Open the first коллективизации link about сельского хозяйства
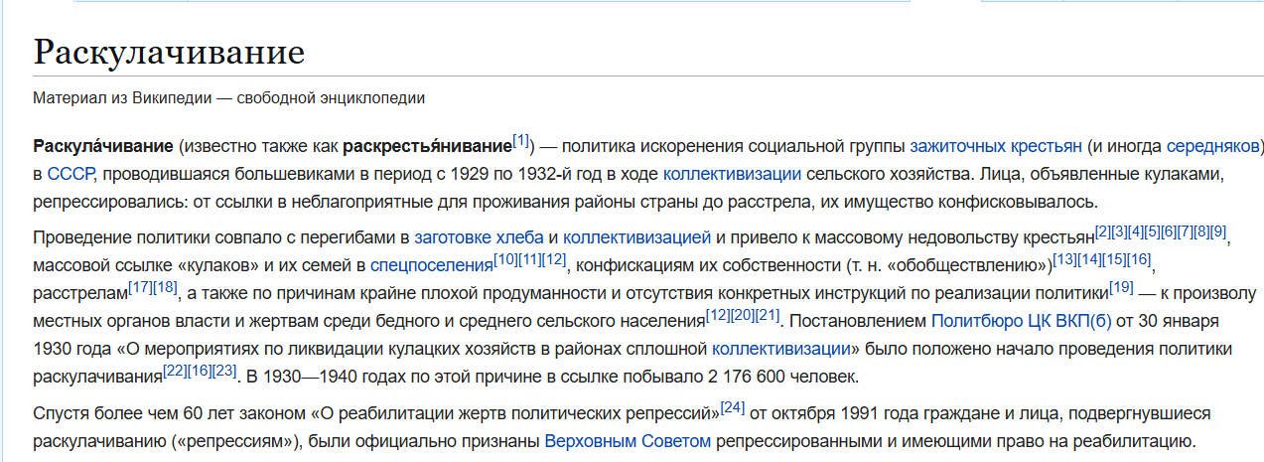 pos(732,174)
